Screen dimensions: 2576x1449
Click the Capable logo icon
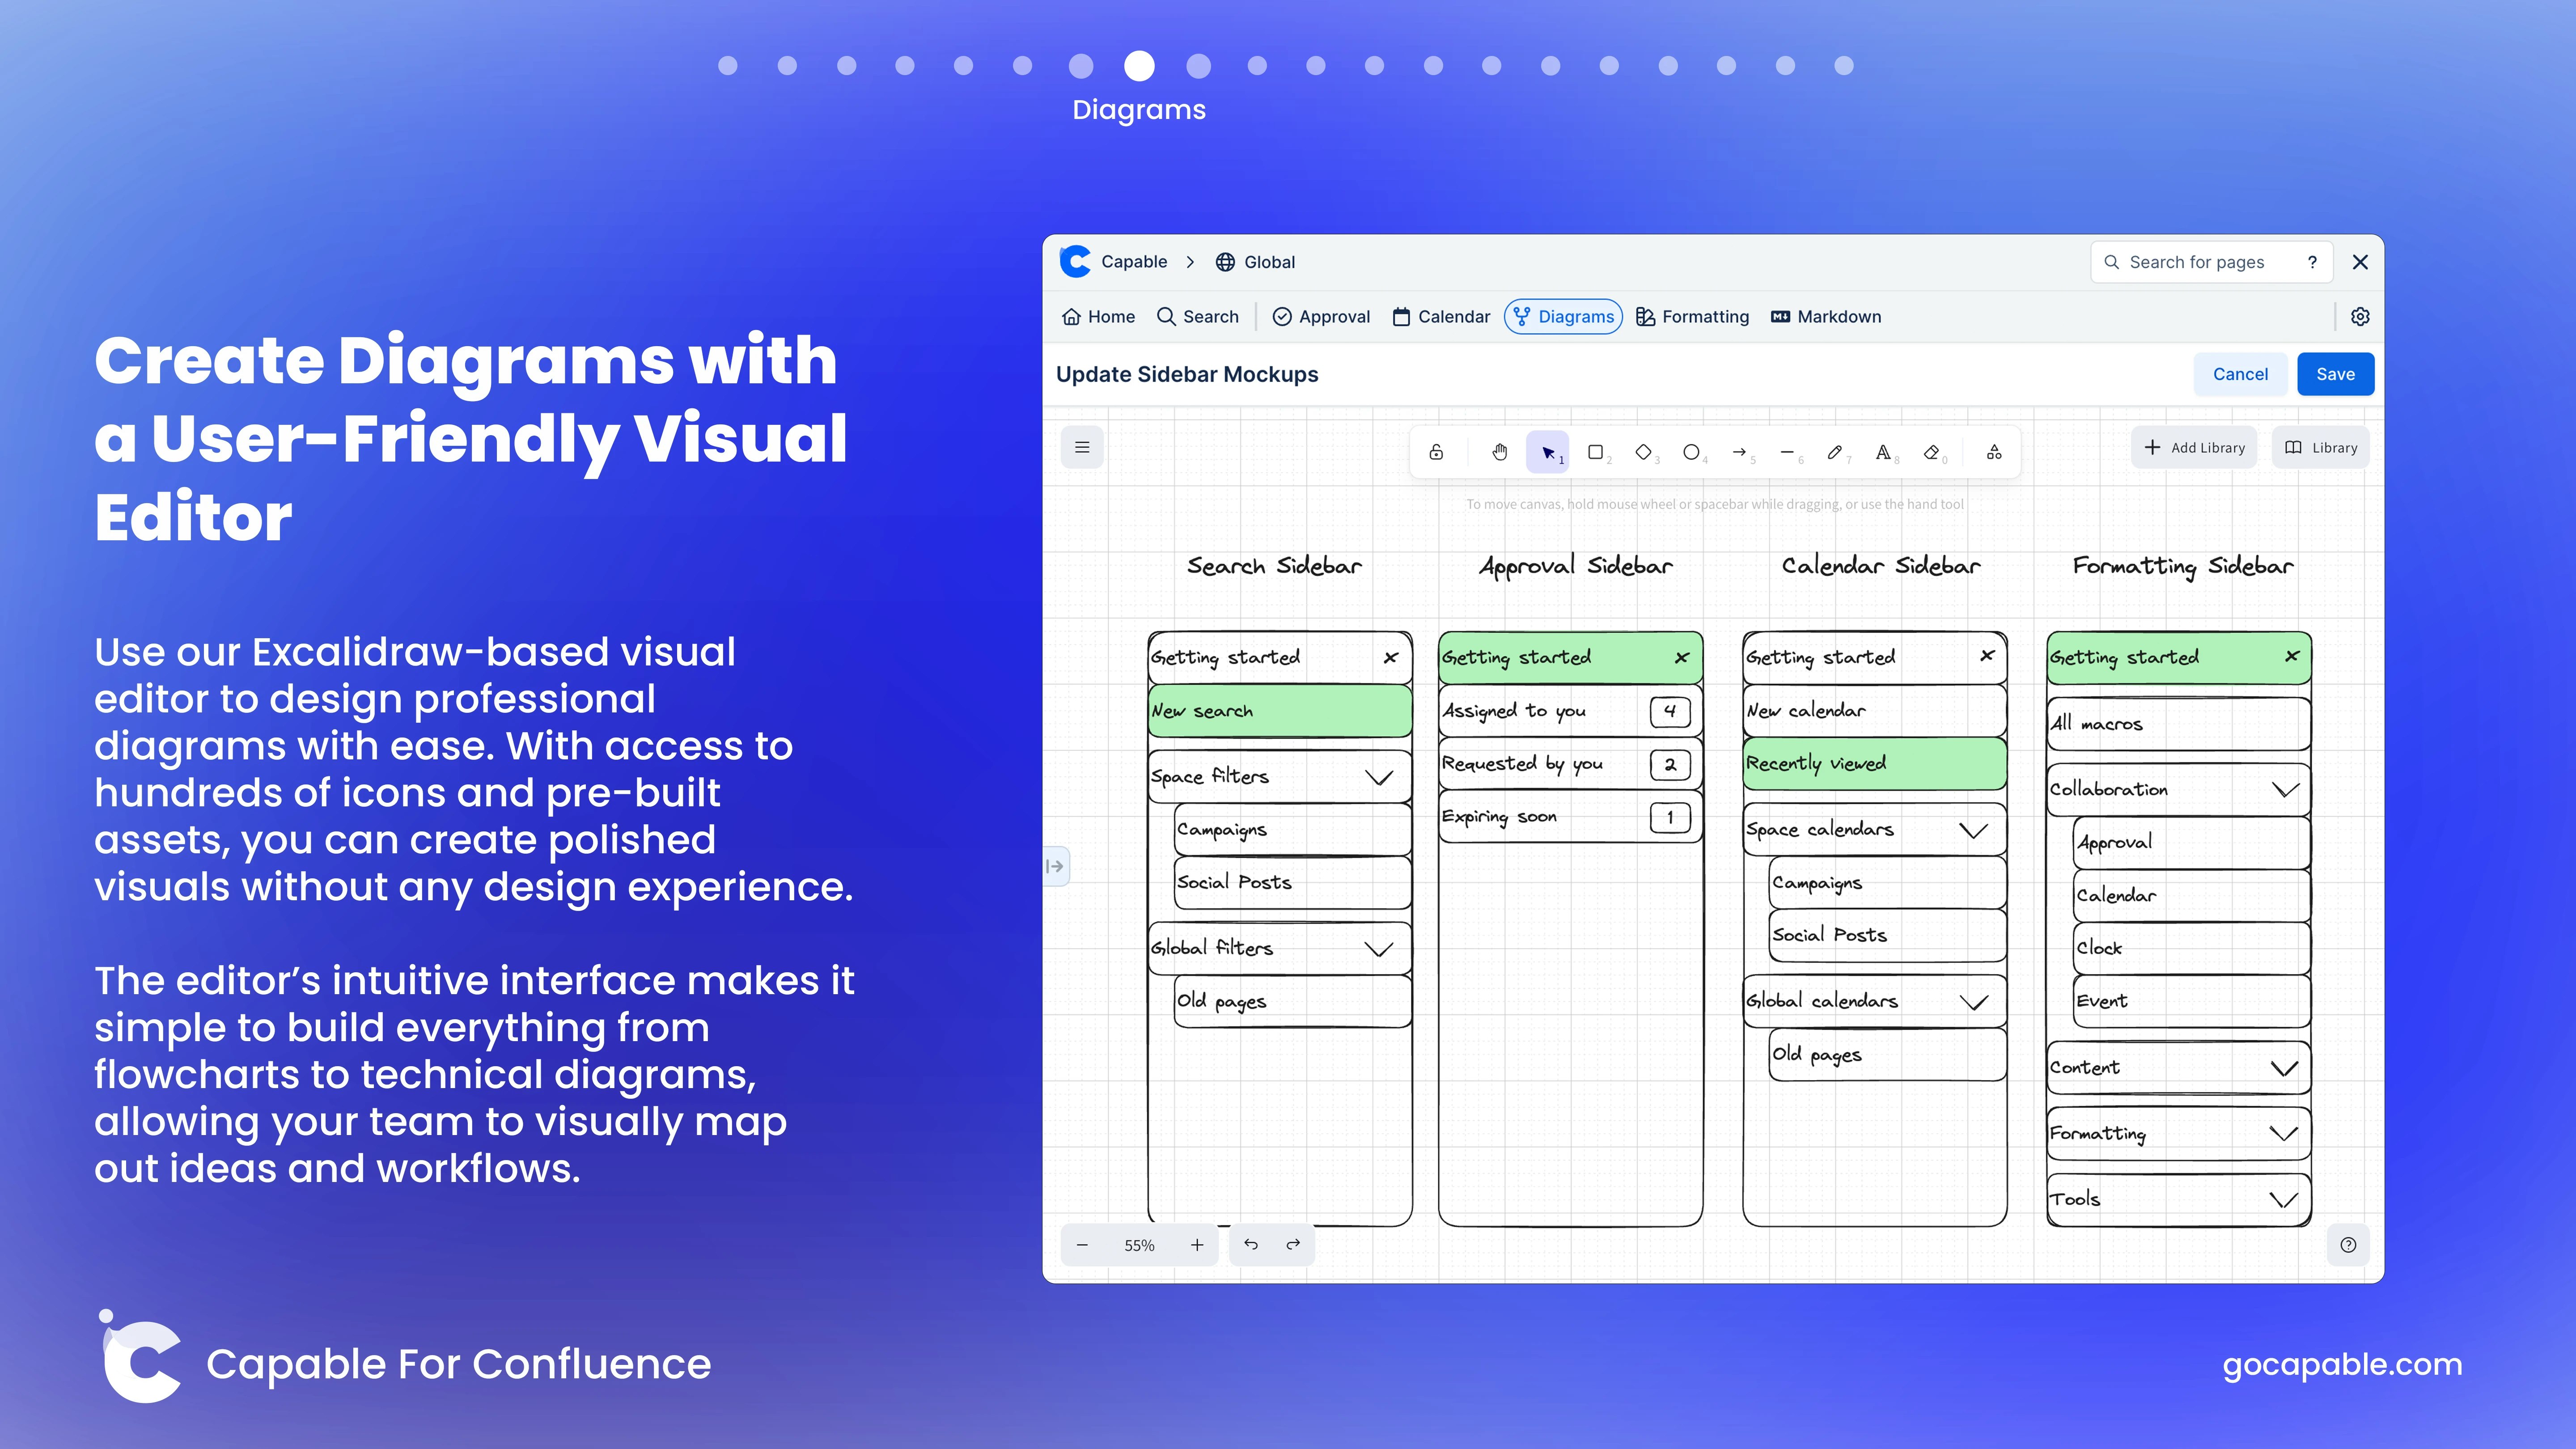coord(1075,261)
